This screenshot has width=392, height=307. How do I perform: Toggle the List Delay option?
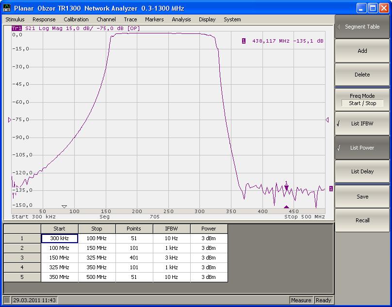362,171
